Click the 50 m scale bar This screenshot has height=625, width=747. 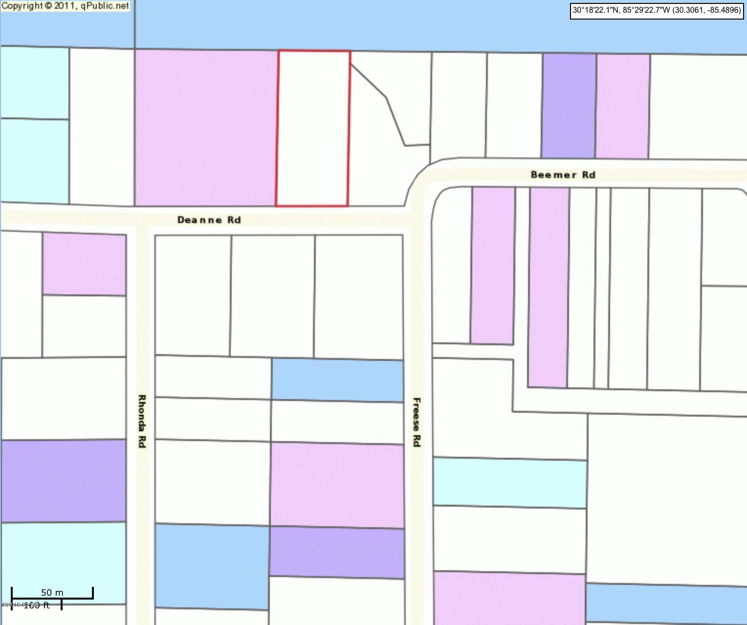tap(52, 594)
